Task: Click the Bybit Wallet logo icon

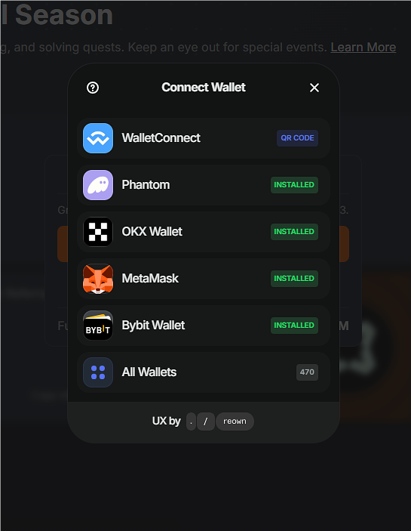Action: coord(98,325)
